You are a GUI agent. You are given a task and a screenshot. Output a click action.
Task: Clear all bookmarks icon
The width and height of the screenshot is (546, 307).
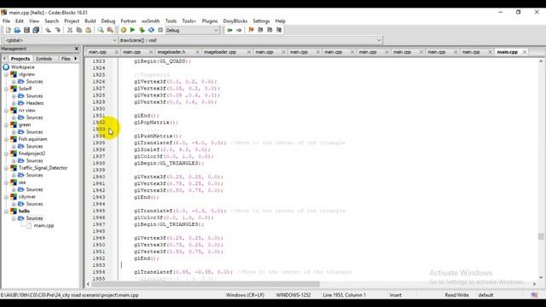[x=279, y=31]
